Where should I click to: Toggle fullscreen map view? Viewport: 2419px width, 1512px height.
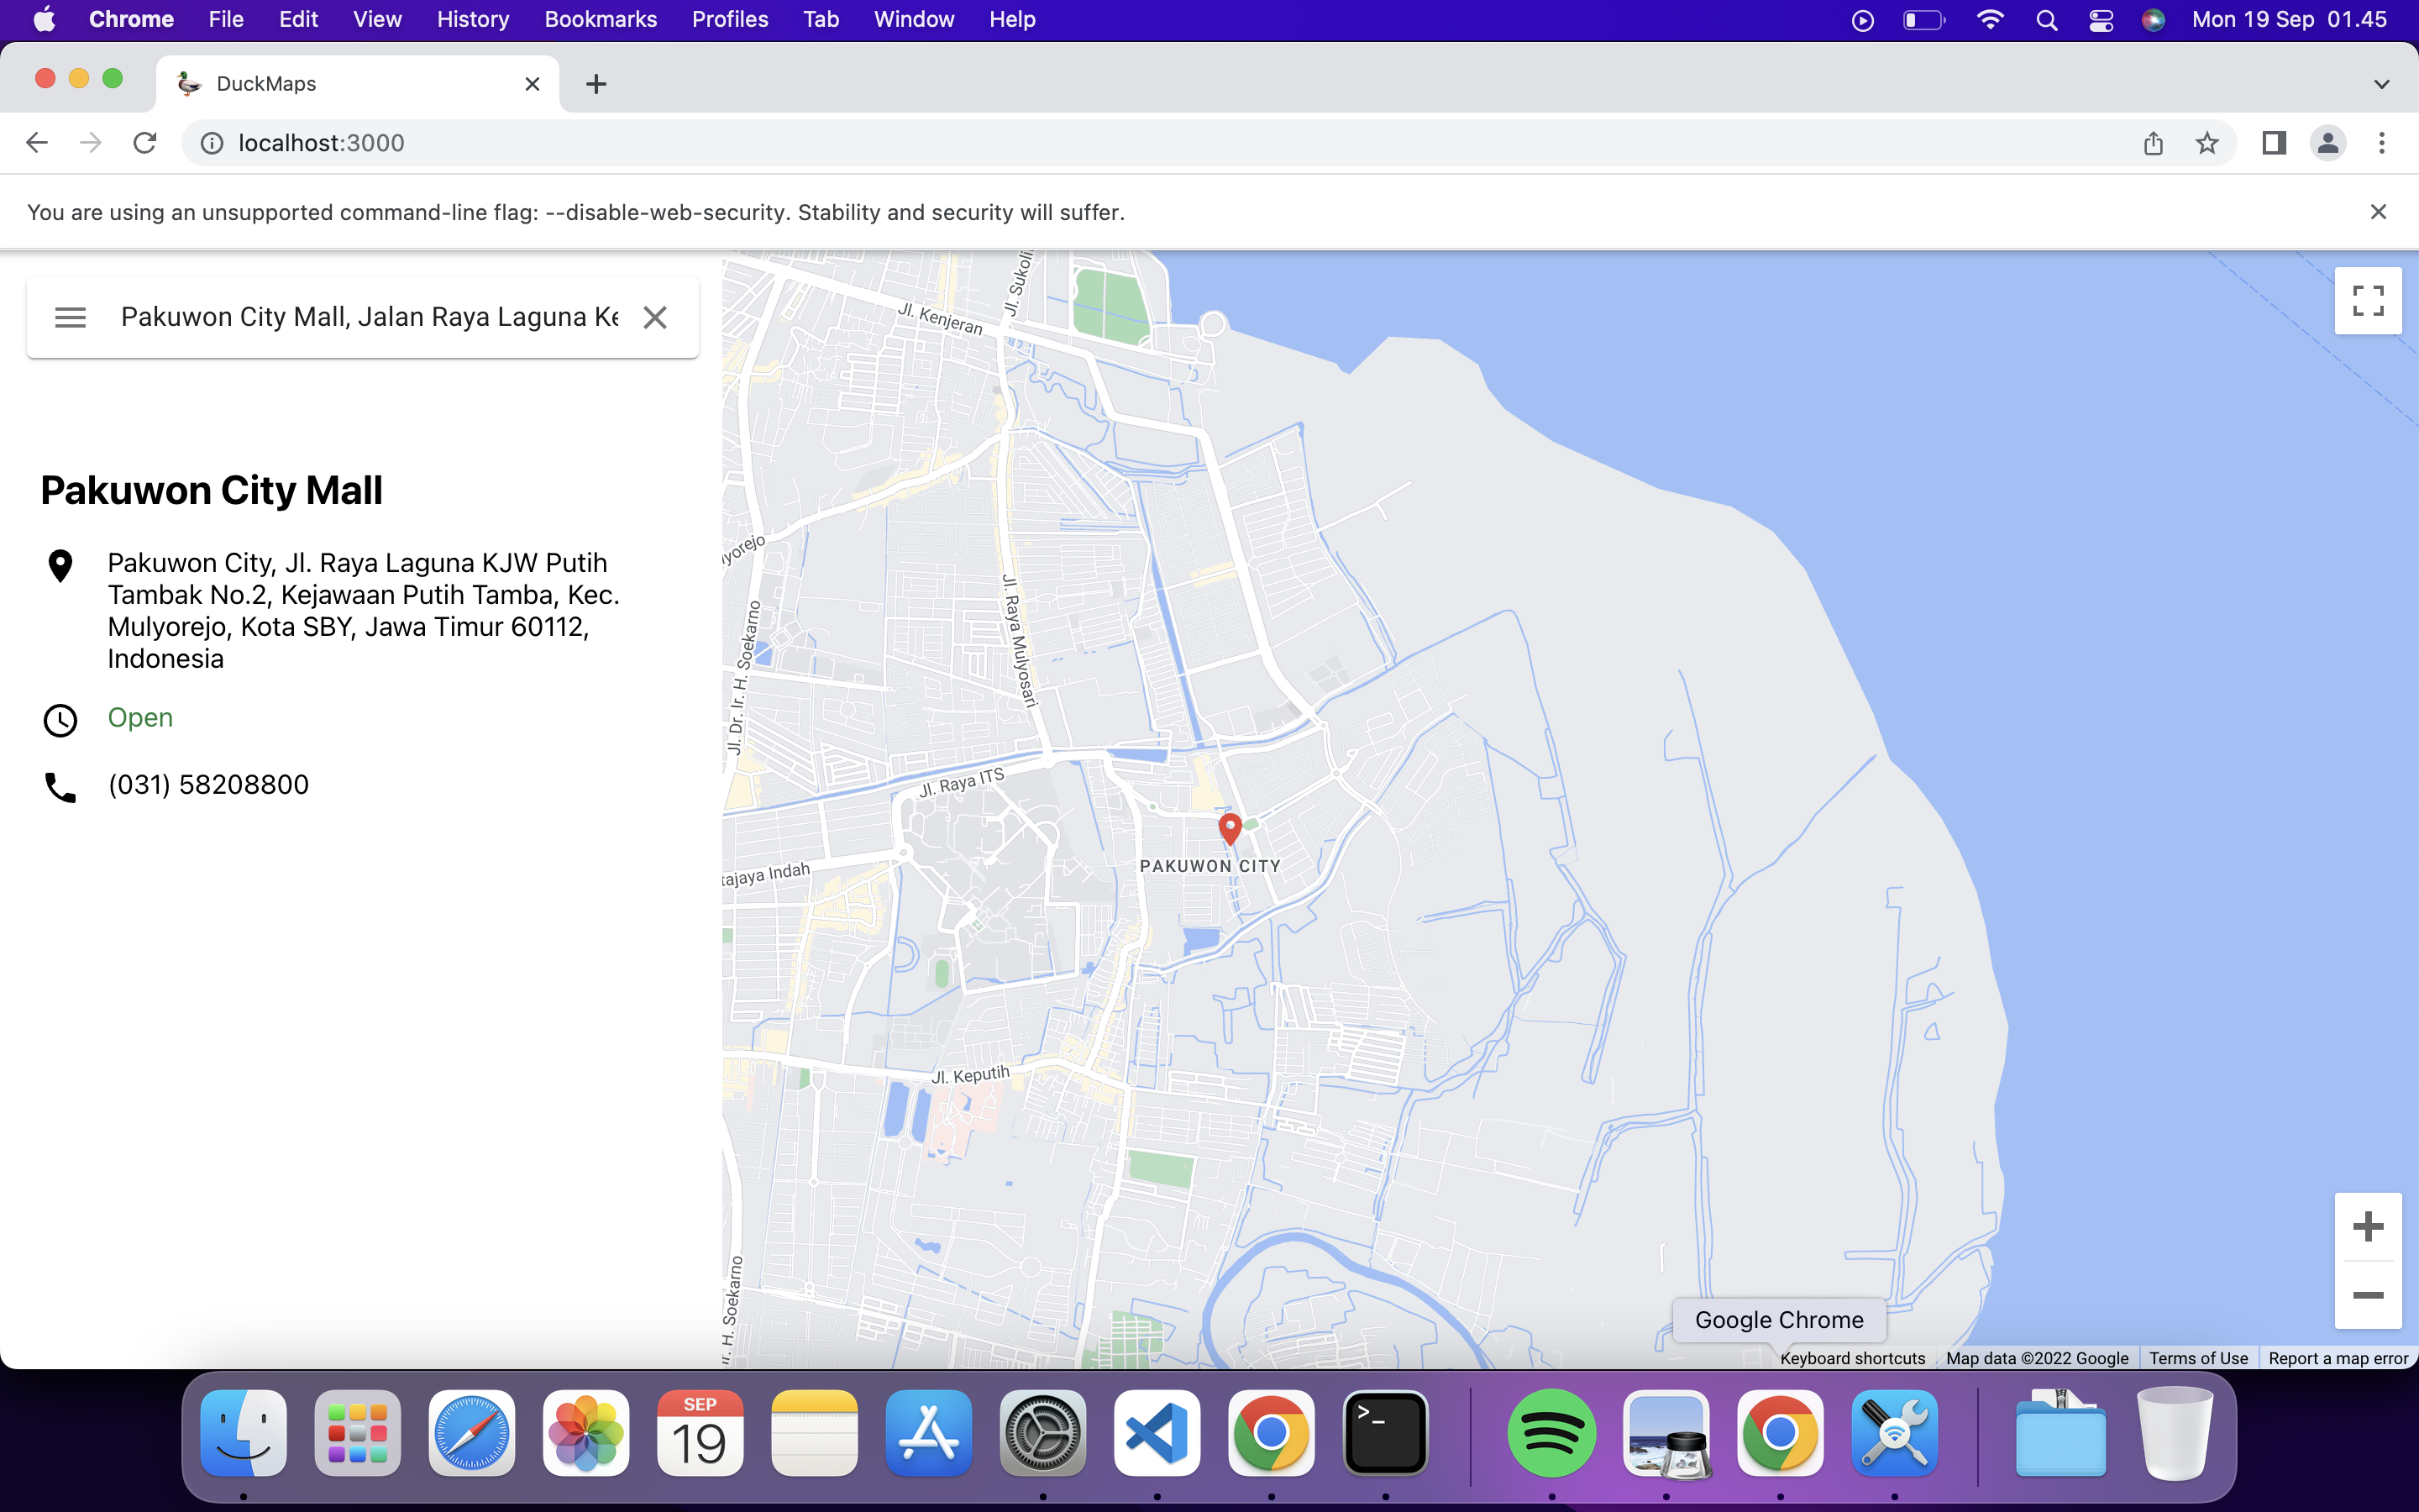tap(2368, 299)
